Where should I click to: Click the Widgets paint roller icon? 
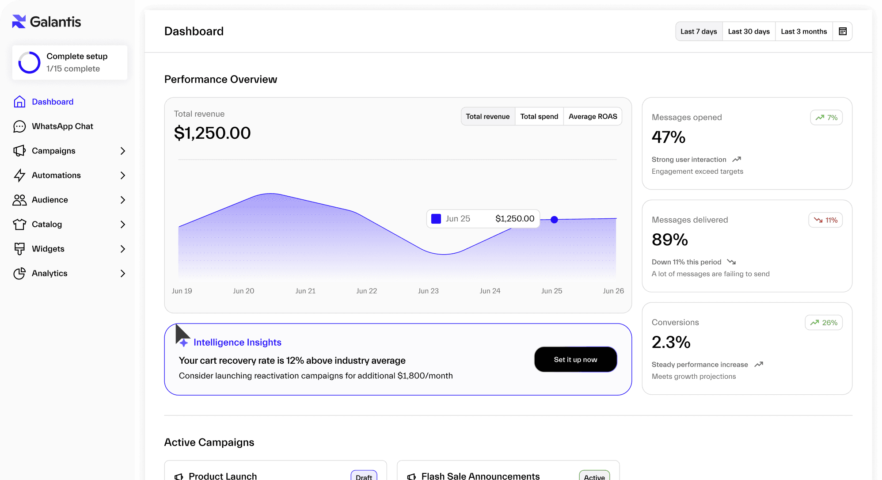19,249
